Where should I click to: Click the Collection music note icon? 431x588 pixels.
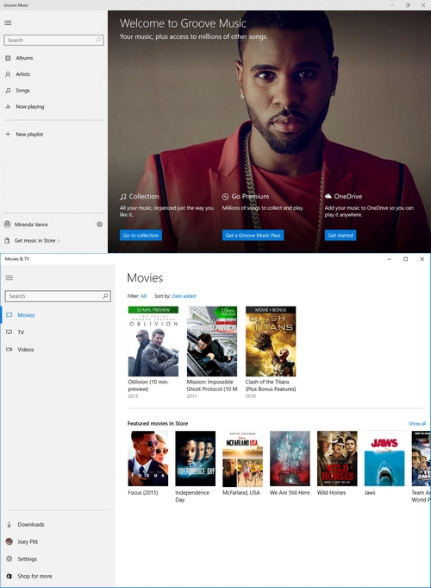123,197
